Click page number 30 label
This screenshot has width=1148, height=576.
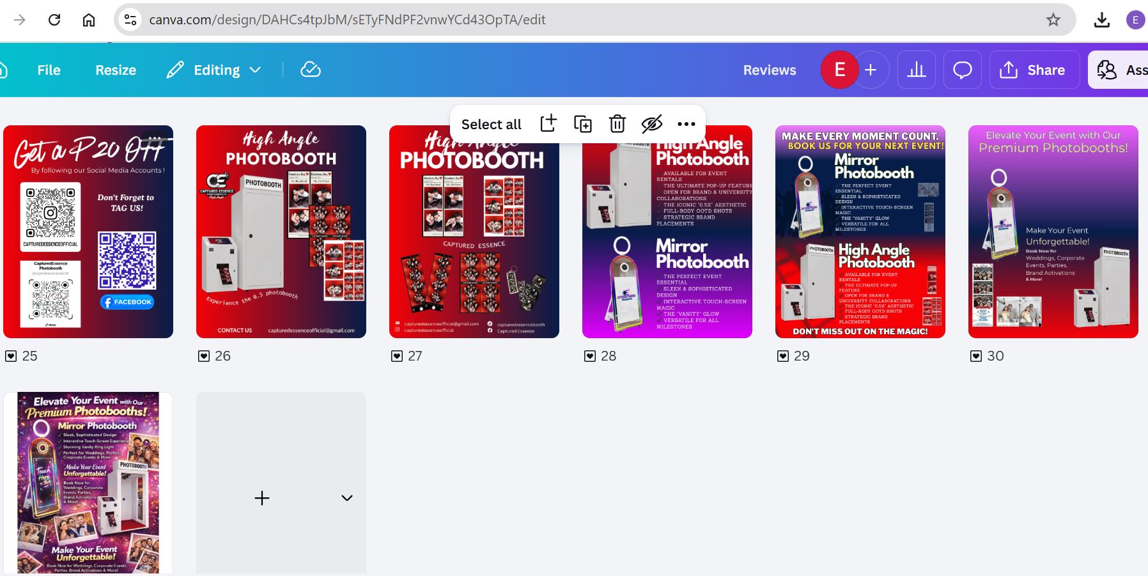click(x=996, y=356)
